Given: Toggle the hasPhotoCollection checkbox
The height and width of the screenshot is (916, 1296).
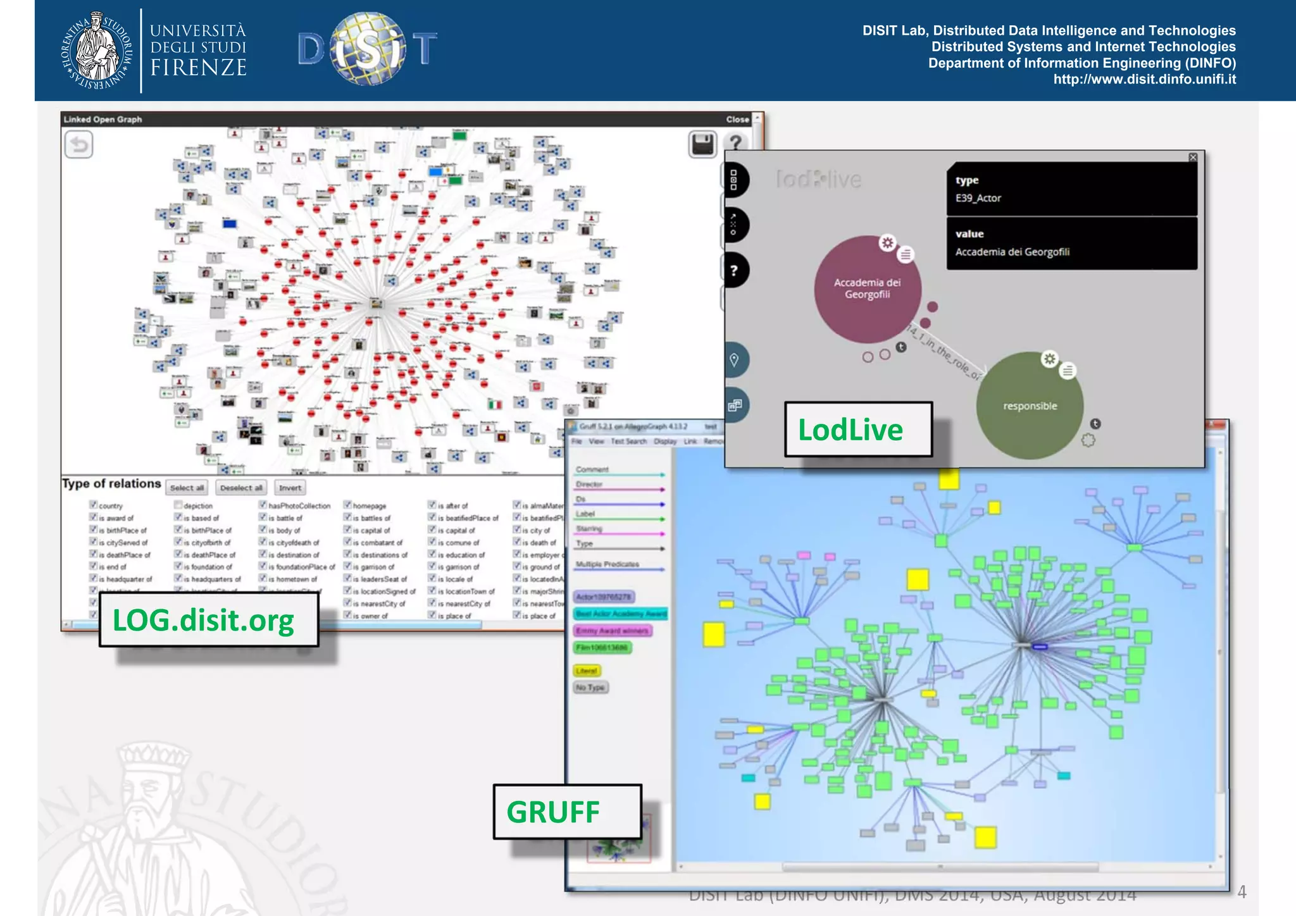Looking at the screenshot, I should pos(263,505).
